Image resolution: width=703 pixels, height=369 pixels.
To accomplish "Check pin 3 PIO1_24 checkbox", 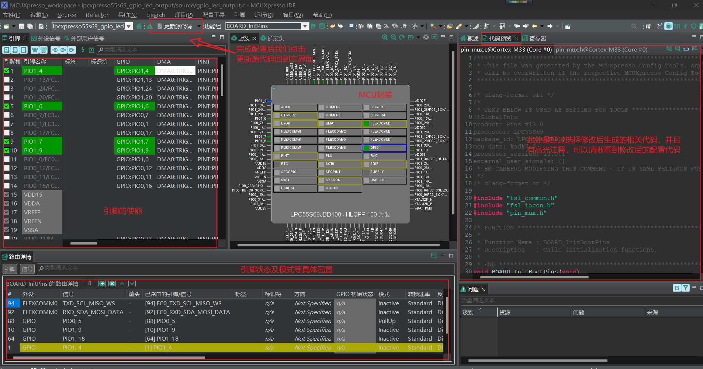I will click(7, 88).
